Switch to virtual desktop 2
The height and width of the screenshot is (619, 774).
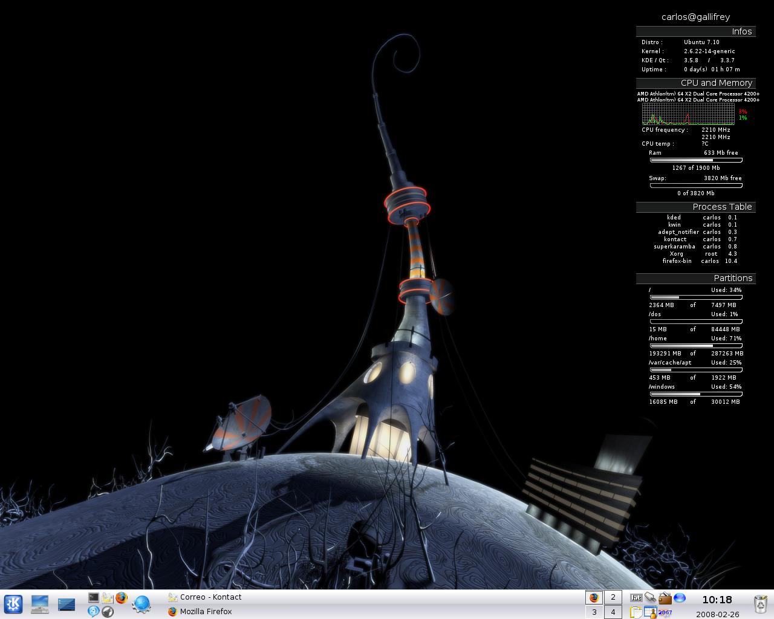(613, 597)
